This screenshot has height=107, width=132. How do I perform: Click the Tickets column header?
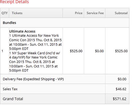pos(17,13)
